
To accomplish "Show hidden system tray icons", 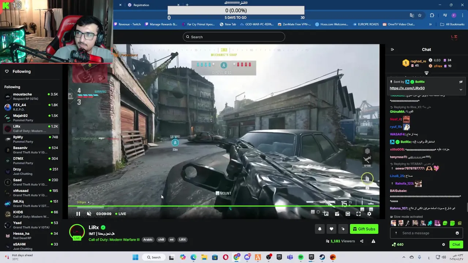I will click(x=404, y=257).
